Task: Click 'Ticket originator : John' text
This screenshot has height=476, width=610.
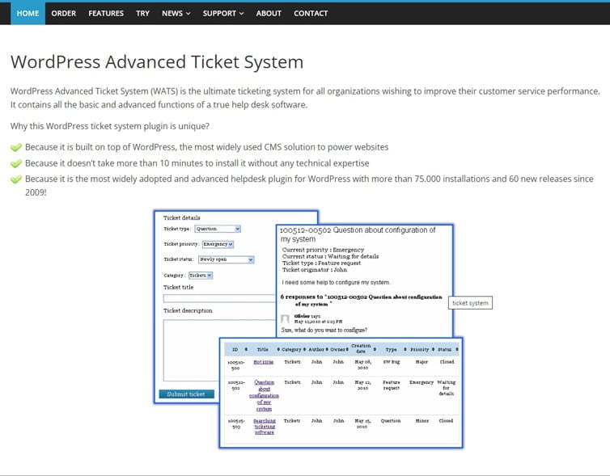Action: (315, 270)
